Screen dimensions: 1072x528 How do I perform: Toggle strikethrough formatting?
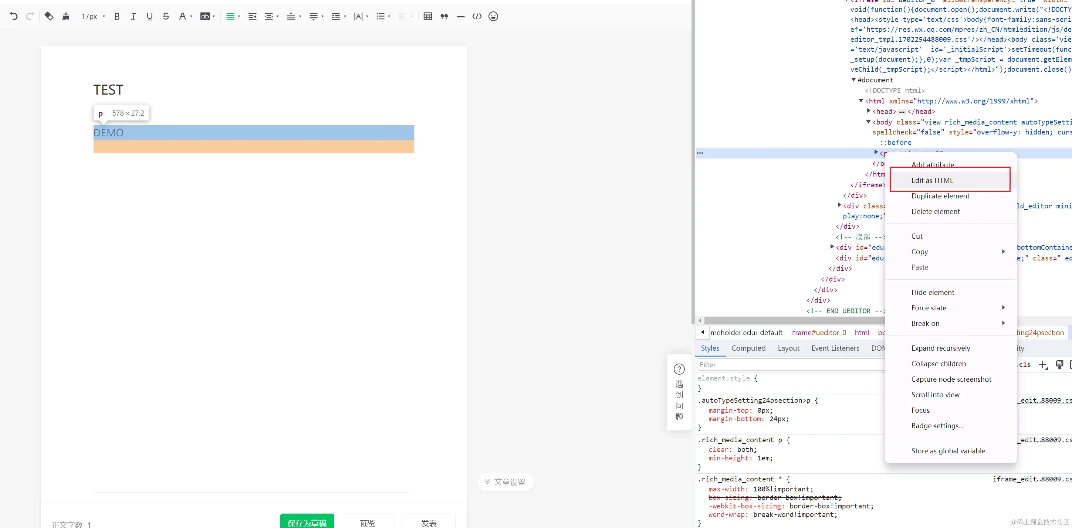(x=166, y=16)
